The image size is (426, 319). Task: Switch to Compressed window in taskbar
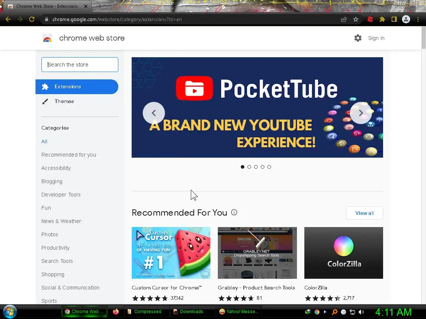[146, 311]
